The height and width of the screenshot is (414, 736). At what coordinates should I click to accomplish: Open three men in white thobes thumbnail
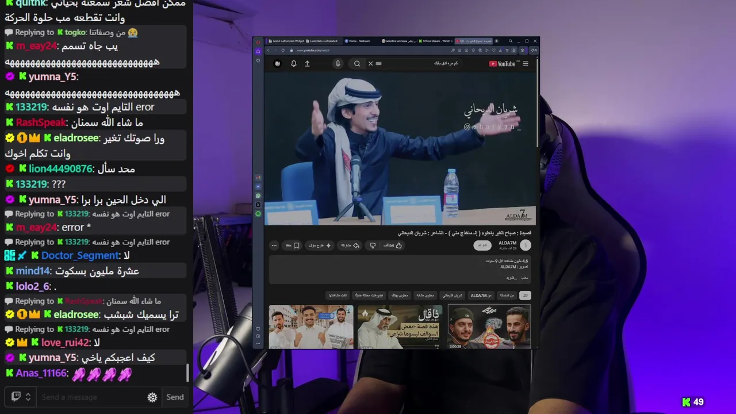(x=311, y=327)
